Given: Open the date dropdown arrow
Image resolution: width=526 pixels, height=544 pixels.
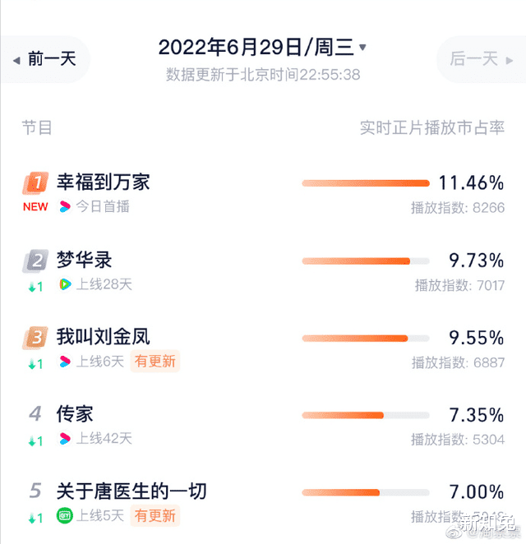Looking at the screenshot, I should point(363,48).
